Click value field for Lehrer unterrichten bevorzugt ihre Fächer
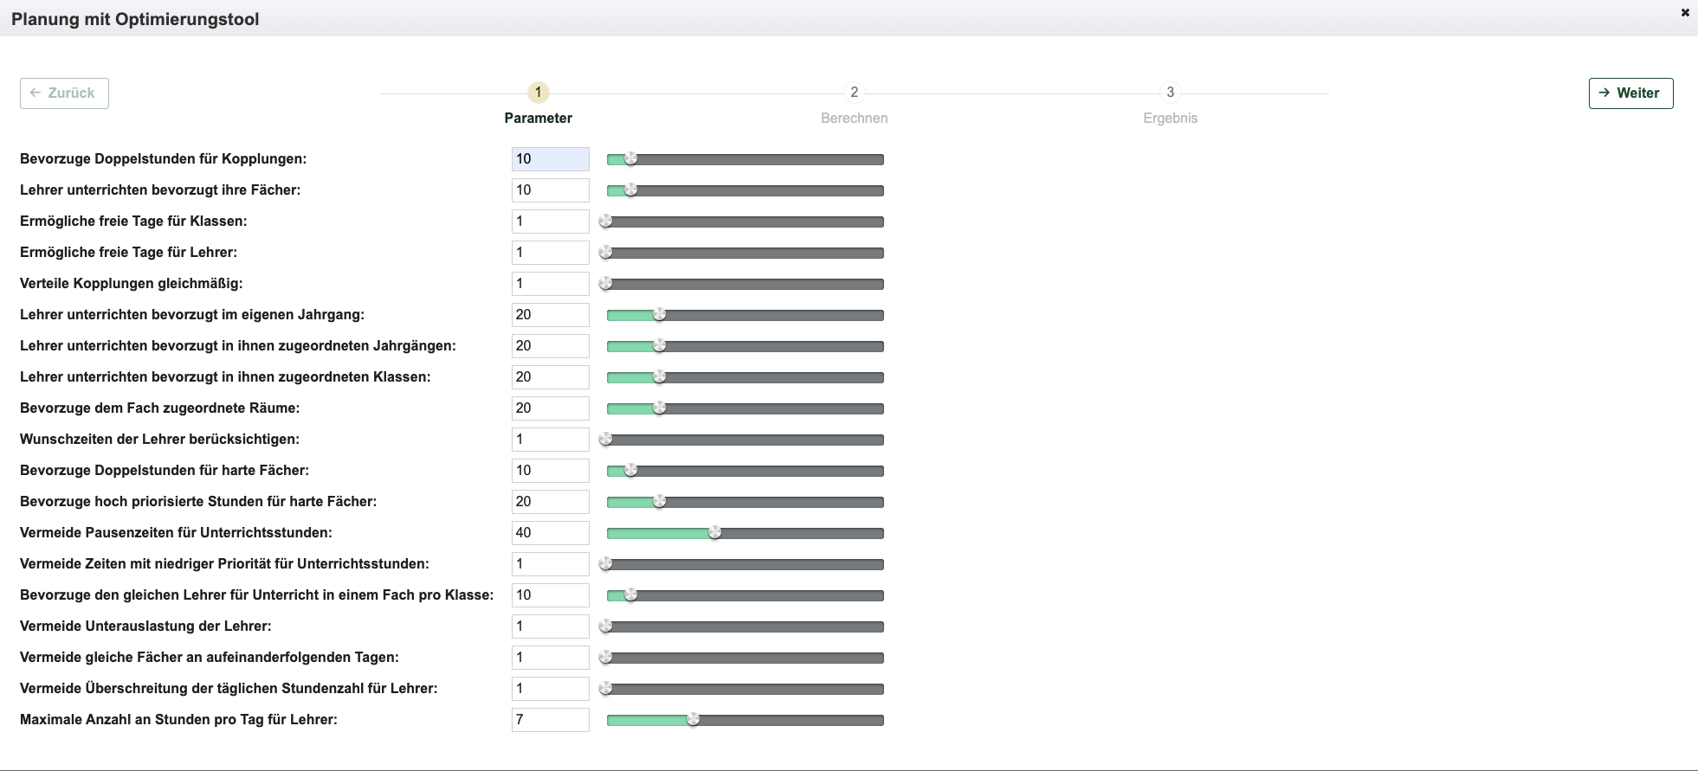The height and width of the screenshot is (771, 1698). point(550,190)
